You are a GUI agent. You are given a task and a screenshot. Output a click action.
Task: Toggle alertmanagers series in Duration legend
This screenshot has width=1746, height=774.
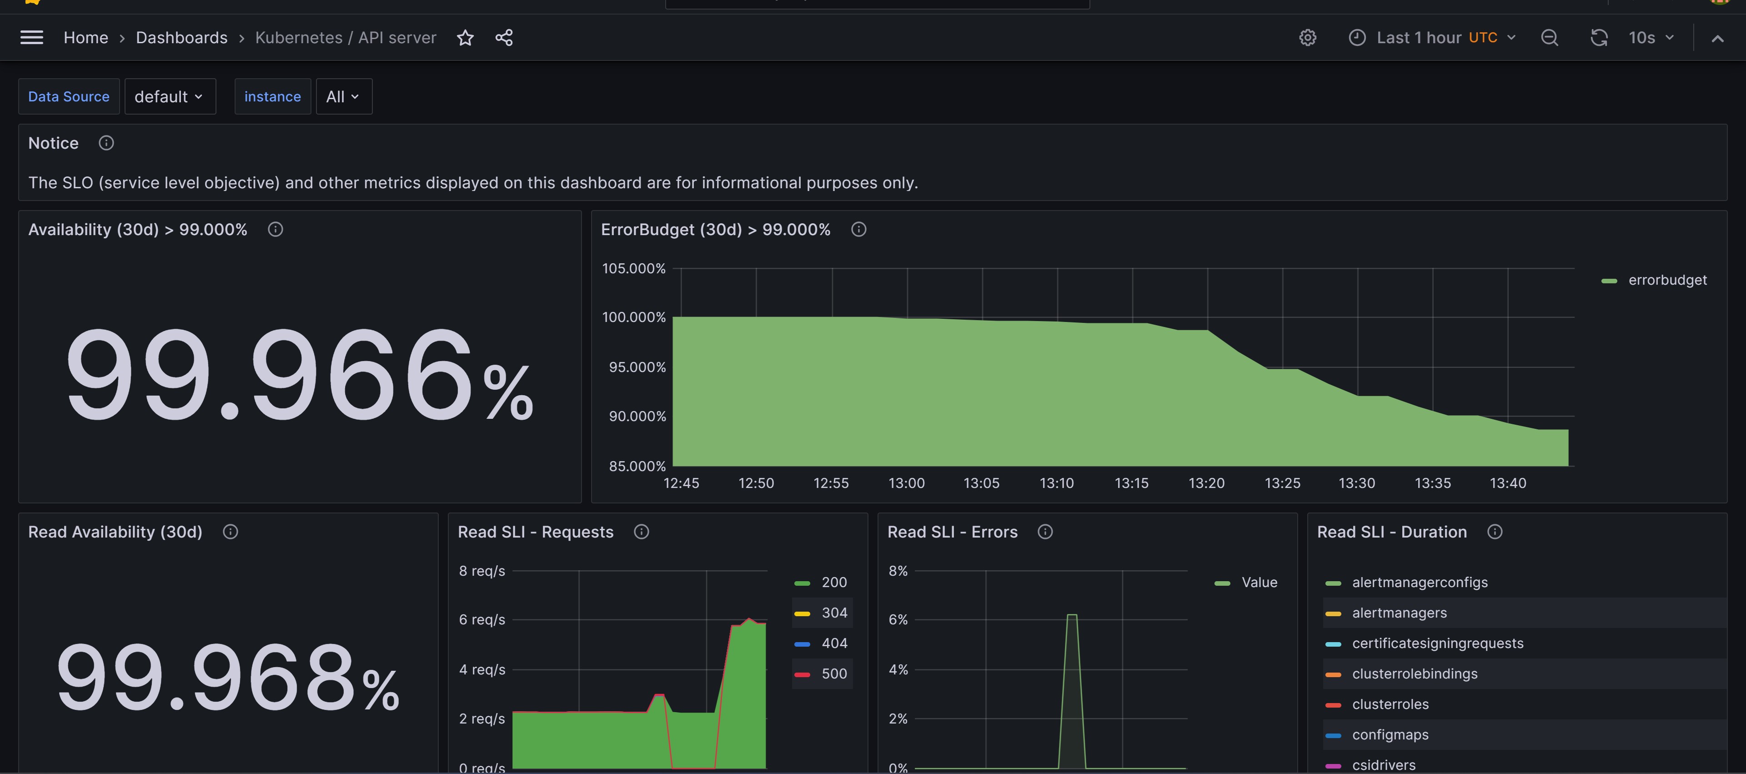pyautogui.click(x=1399, y=613)
